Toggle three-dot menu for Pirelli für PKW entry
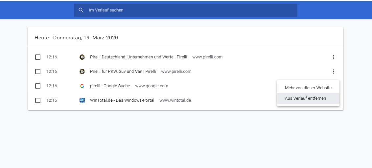The image size is (372, 168). click(x=333, y=72)
